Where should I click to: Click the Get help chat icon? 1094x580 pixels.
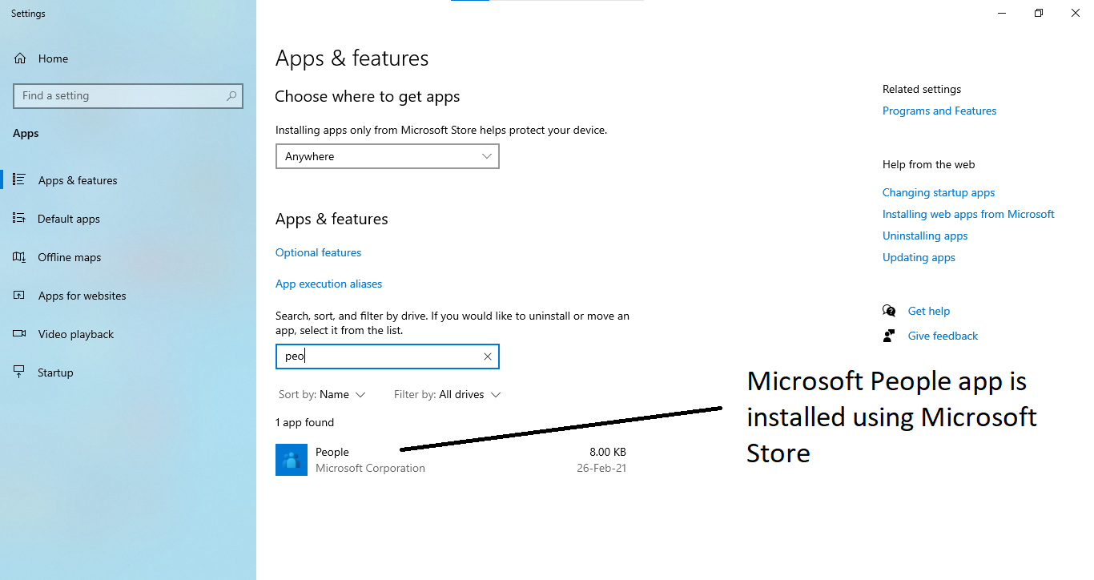coord(889,311)
